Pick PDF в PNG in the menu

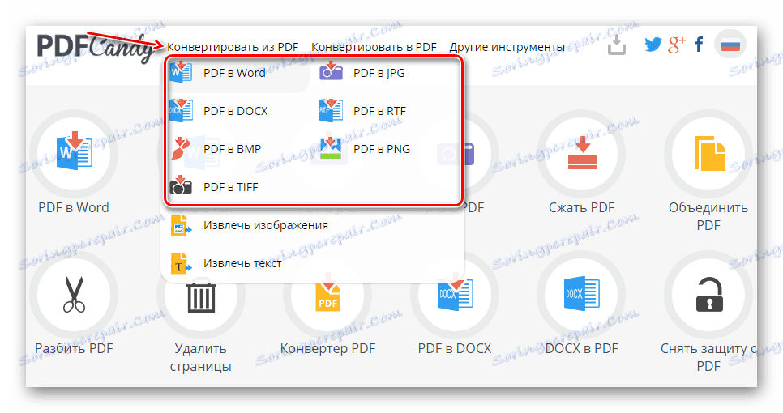click(x=382, y=149)
